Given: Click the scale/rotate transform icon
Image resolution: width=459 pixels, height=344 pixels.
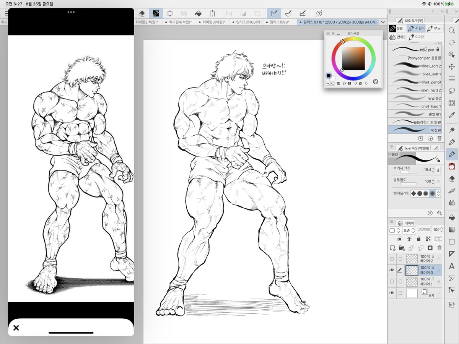Looking at the screenshot, I should tap(212, 13).
